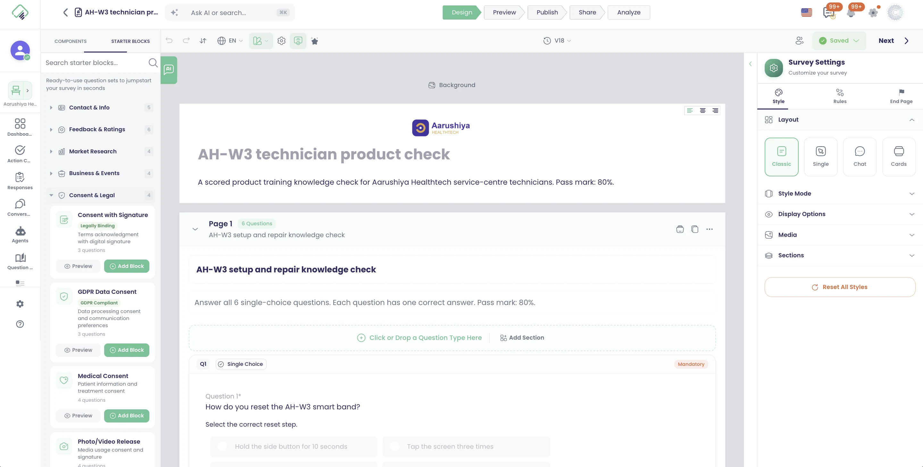
Task: Expand the Style Mode section
Action: [x=840, y=194]
